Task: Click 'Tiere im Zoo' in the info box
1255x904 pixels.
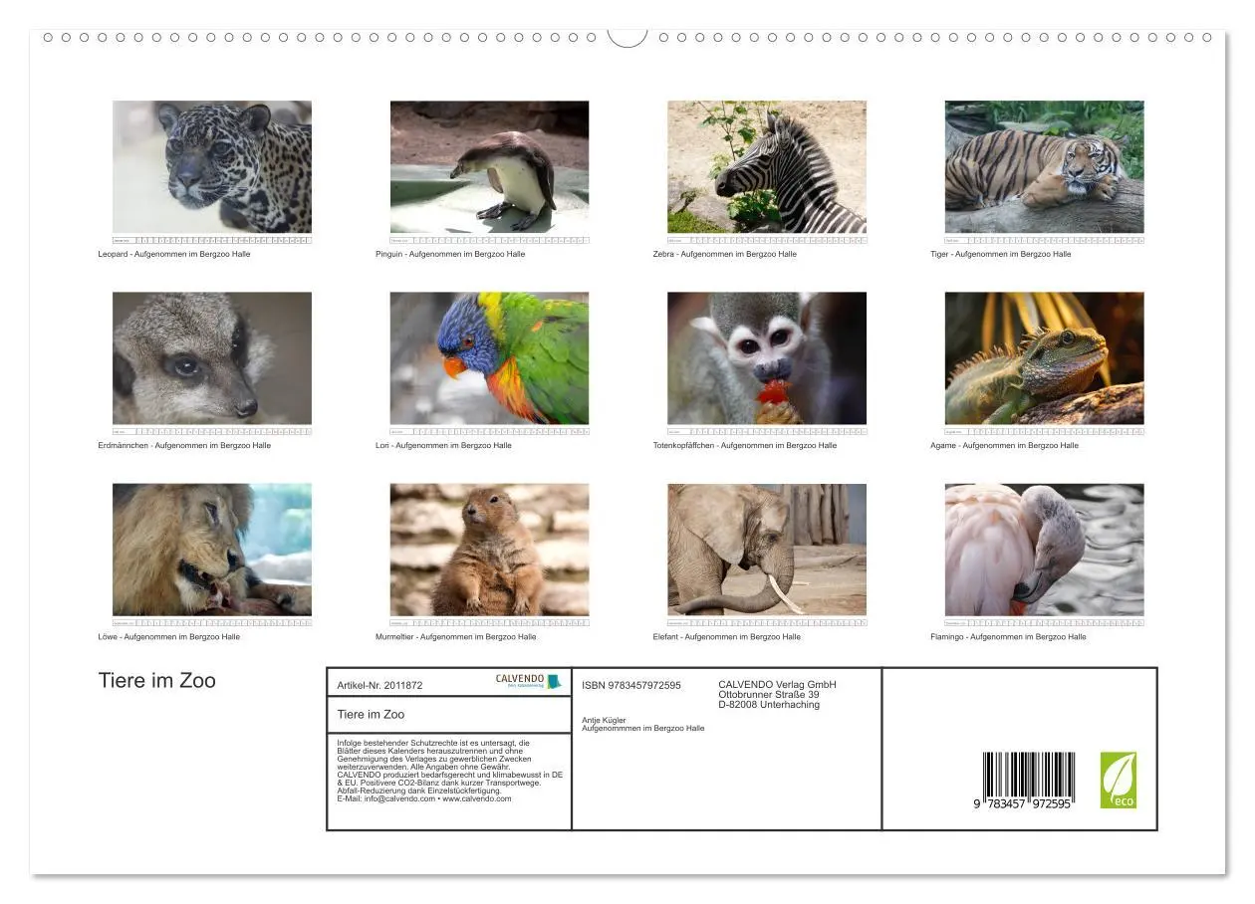Action: pyautogui.click(x=371, y=714)
